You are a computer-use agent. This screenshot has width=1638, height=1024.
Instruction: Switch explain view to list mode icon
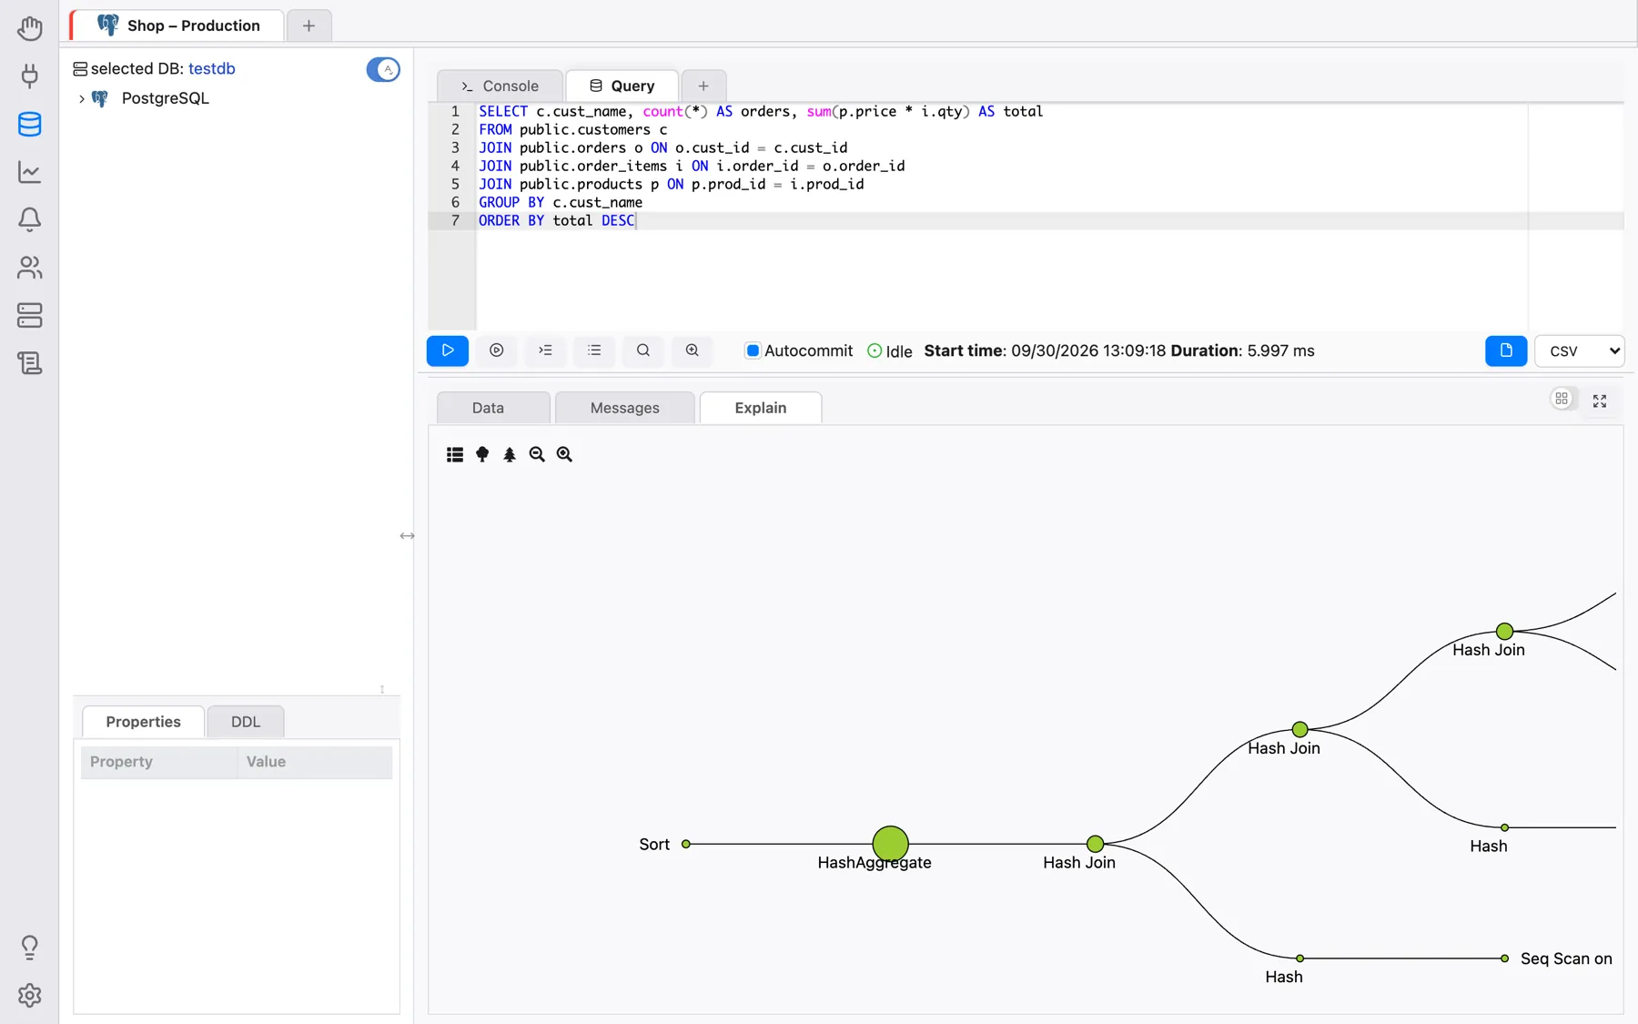455,454
